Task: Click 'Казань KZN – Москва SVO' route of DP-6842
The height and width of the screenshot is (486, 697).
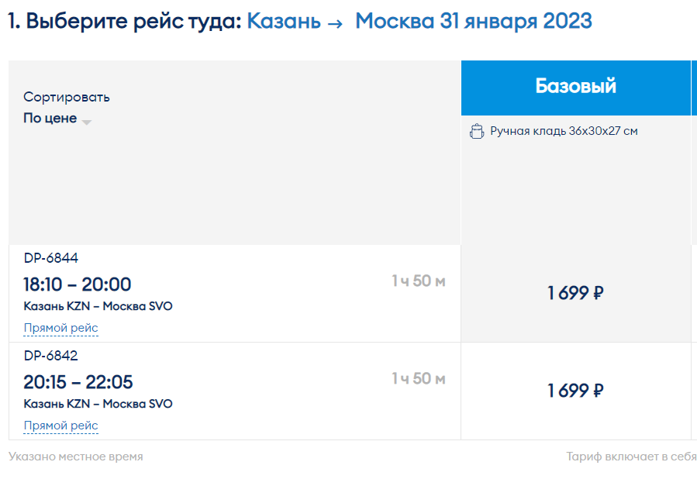Action: tap(98, 404)
